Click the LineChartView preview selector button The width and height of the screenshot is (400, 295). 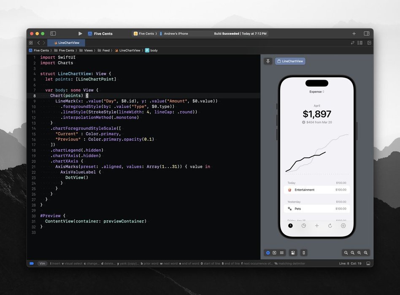290,61
